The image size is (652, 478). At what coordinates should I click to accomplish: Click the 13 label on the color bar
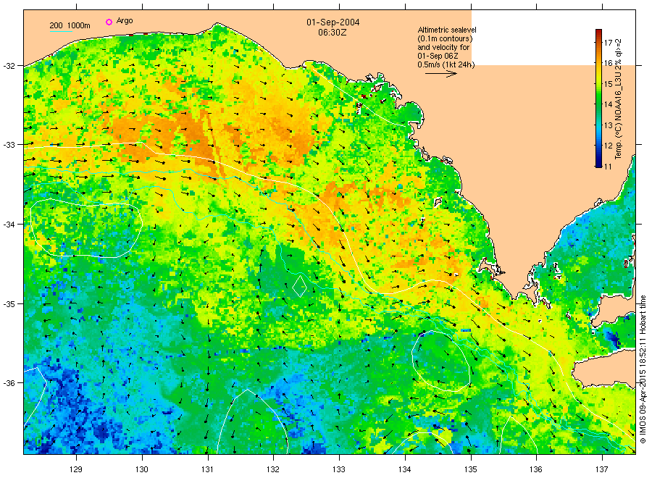[x=609, y=125]
